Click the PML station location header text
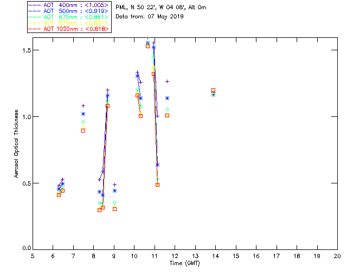 coord(161,7)
